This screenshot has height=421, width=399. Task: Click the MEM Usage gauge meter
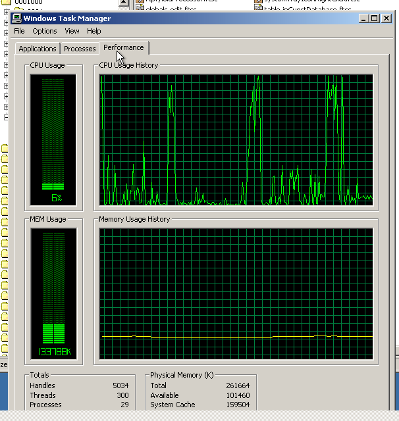tap(53, 293)
